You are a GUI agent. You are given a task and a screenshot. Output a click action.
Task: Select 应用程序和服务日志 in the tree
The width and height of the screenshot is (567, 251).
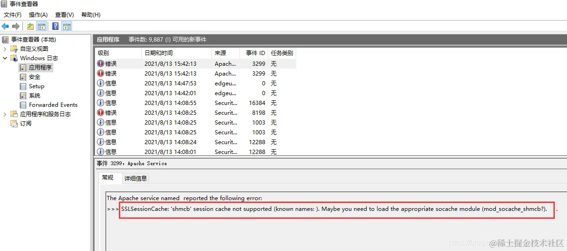(45, 114)
